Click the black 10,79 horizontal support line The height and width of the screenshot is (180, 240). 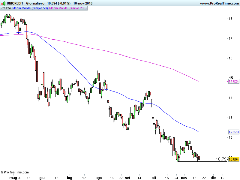(202, 161)
